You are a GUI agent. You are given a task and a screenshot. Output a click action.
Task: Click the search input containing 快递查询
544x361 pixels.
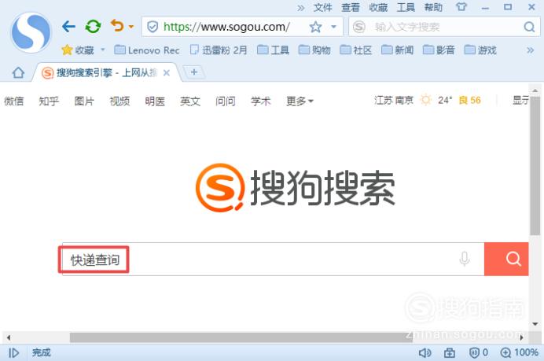click(273, 260)
